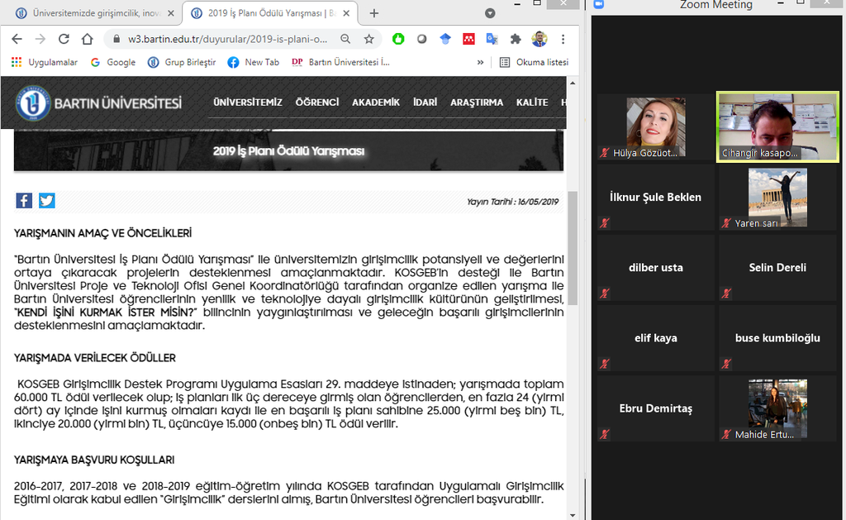Image resolution: width=846 pixels, height=520 pixels.
Task: Click the page vertical scrollbar thumb
Action: (x=572, y=248)
